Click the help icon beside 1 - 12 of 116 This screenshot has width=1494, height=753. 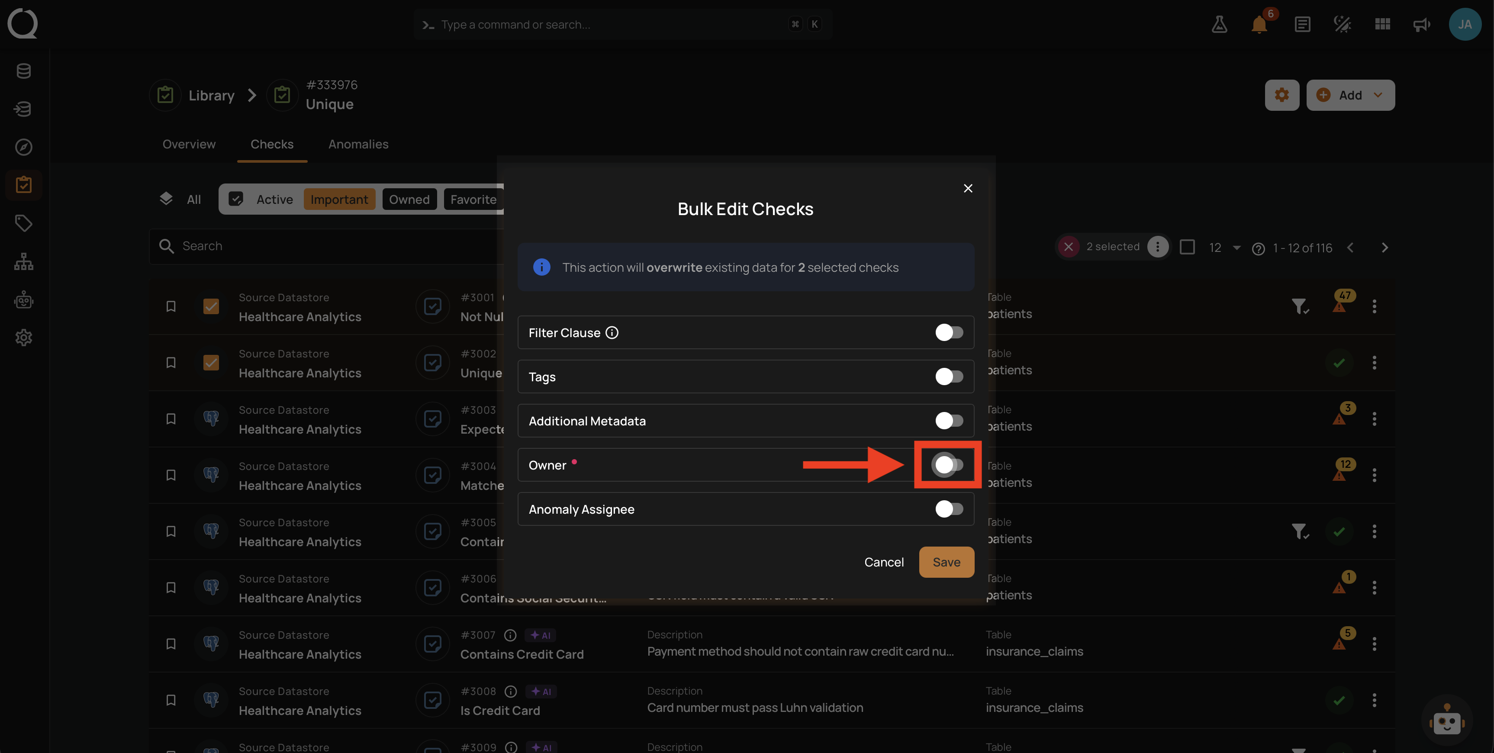pos(1258,249)
